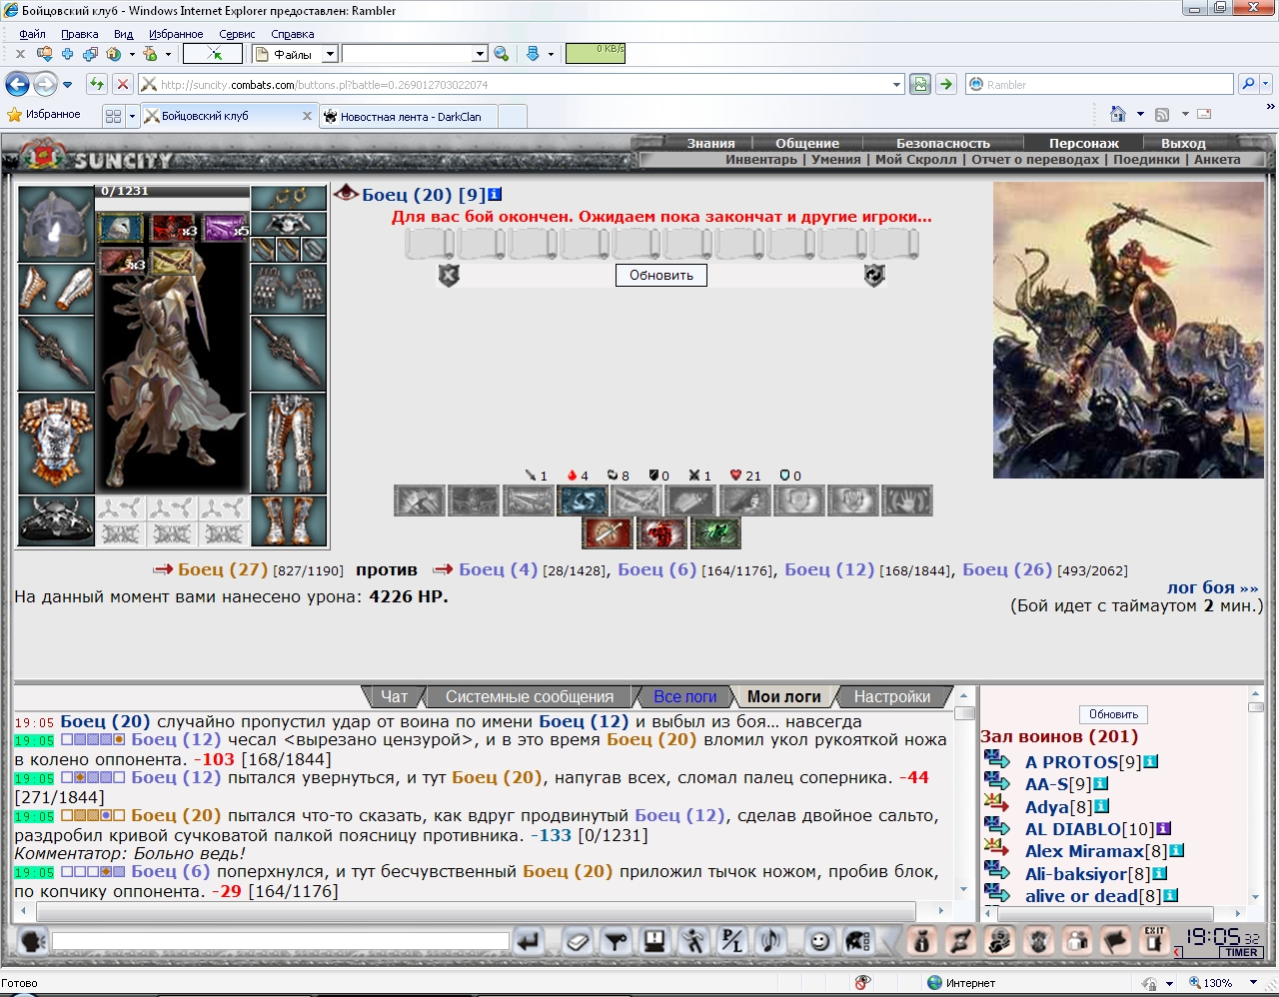Open the Знания game menu
The width and height of the screenshot is (1279, 997).
pyautogui.click(x=710, y=143)
